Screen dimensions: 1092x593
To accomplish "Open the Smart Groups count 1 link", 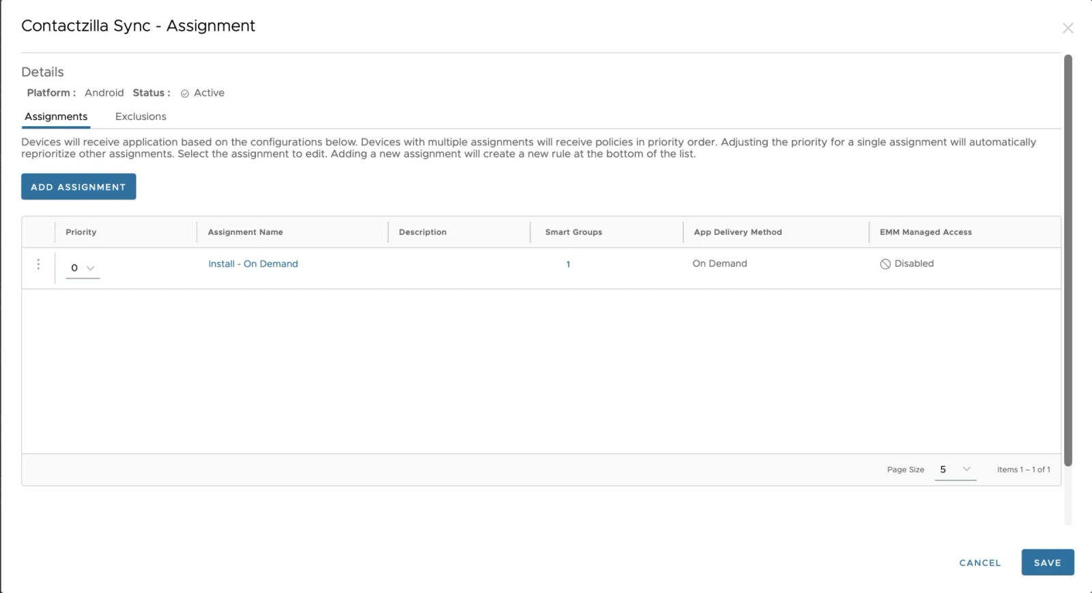I will coord(568,265).
